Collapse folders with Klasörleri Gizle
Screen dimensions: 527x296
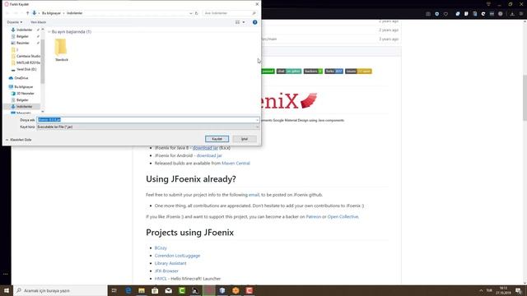18,140
